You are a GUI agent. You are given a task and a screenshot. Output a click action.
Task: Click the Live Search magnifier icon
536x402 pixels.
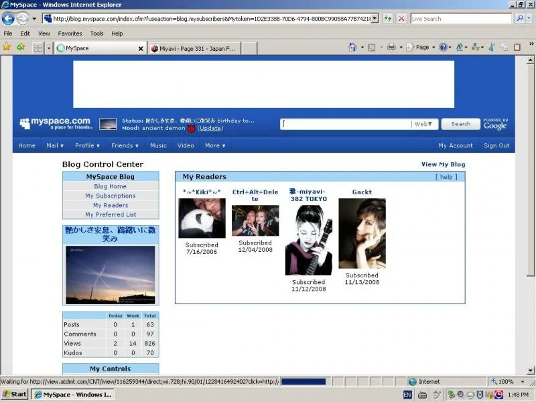(x=520, y=19)
